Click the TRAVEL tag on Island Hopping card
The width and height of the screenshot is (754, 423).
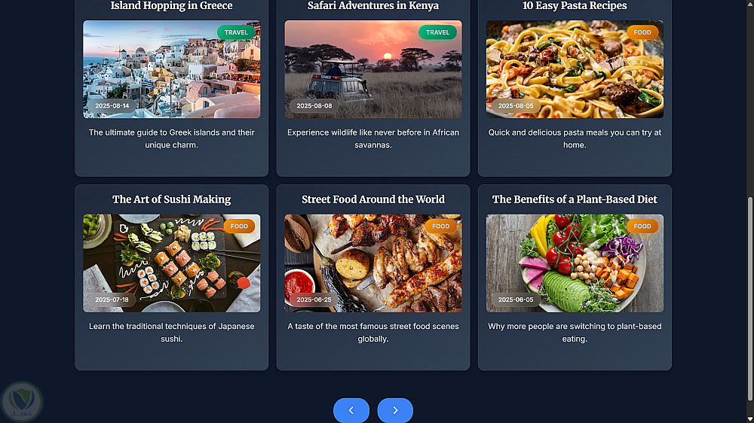236,32
